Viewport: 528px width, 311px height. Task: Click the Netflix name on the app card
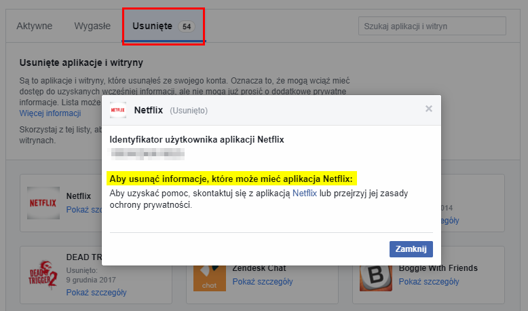(79, 196)
